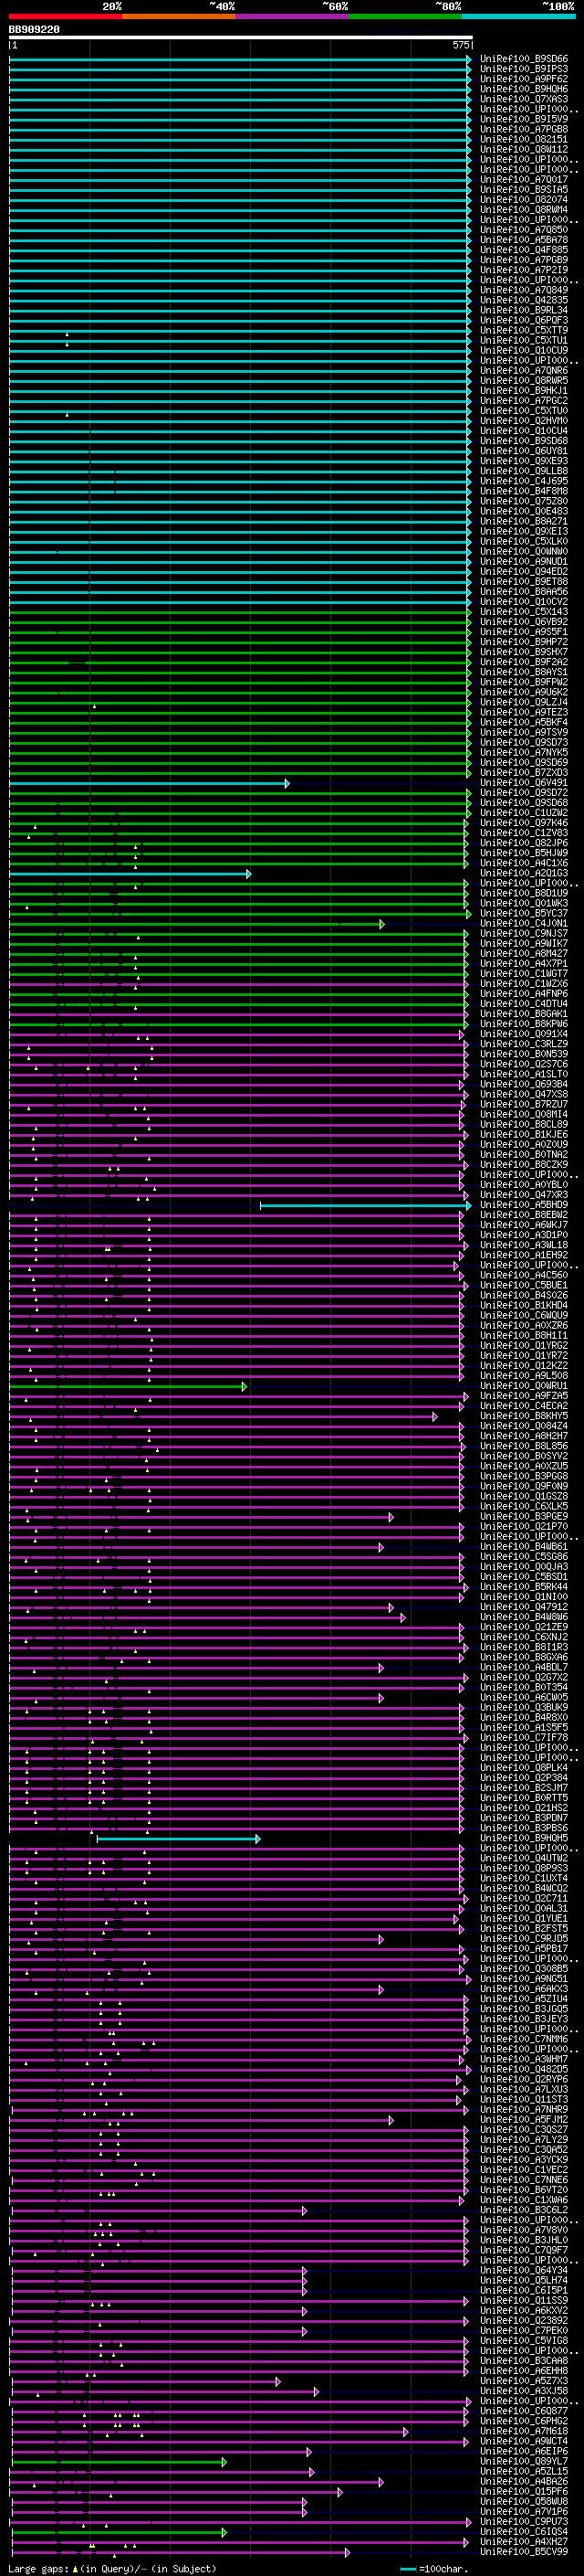This screenshot has width=584, height=2576.
Task: Select entry UniRef100_Q6UY81
Action: (x=524, y=451)
